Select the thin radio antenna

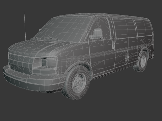pyautogui.click(x=25, y=26)
